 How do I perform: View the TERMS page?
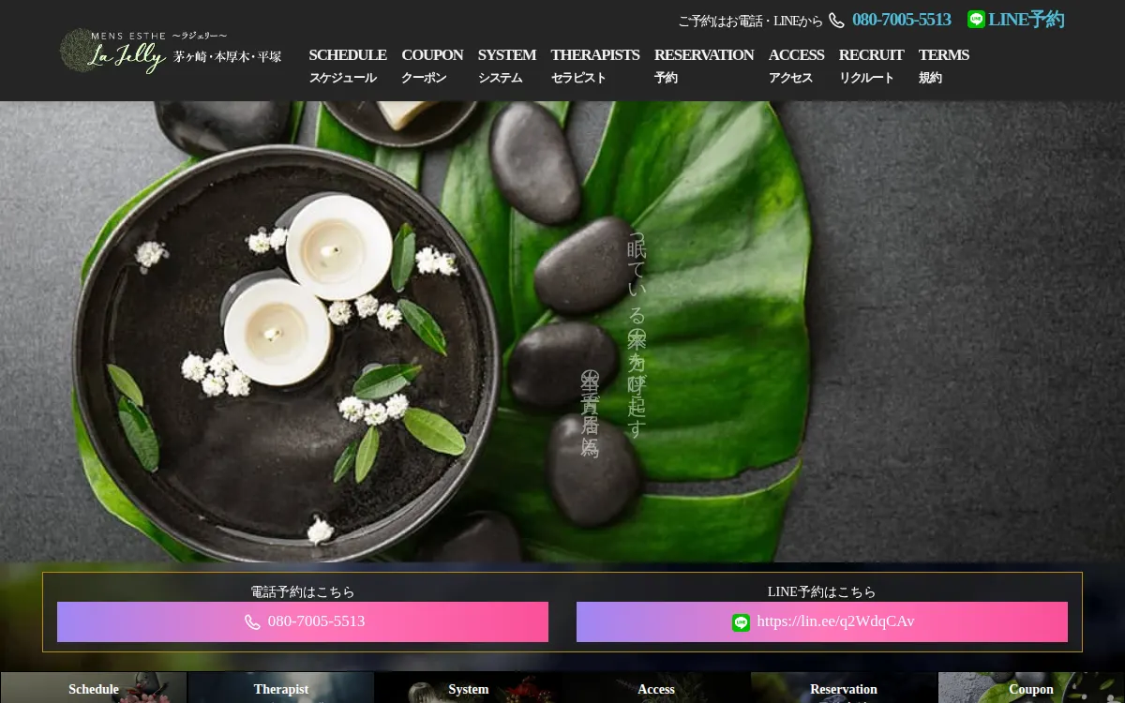click(943, 65)
